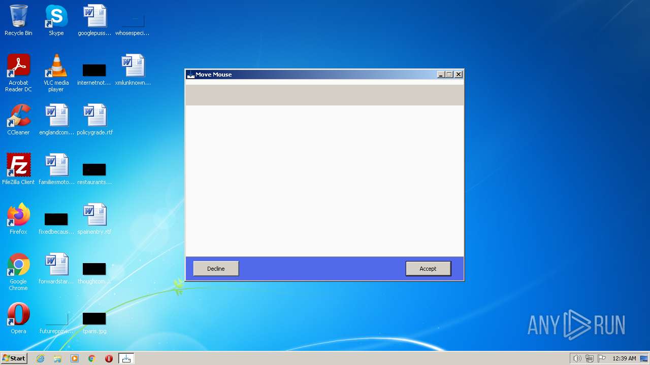The image size is (650, 365).
Task: Select the thoughtcom desktop file
Action: click(94, 273)
